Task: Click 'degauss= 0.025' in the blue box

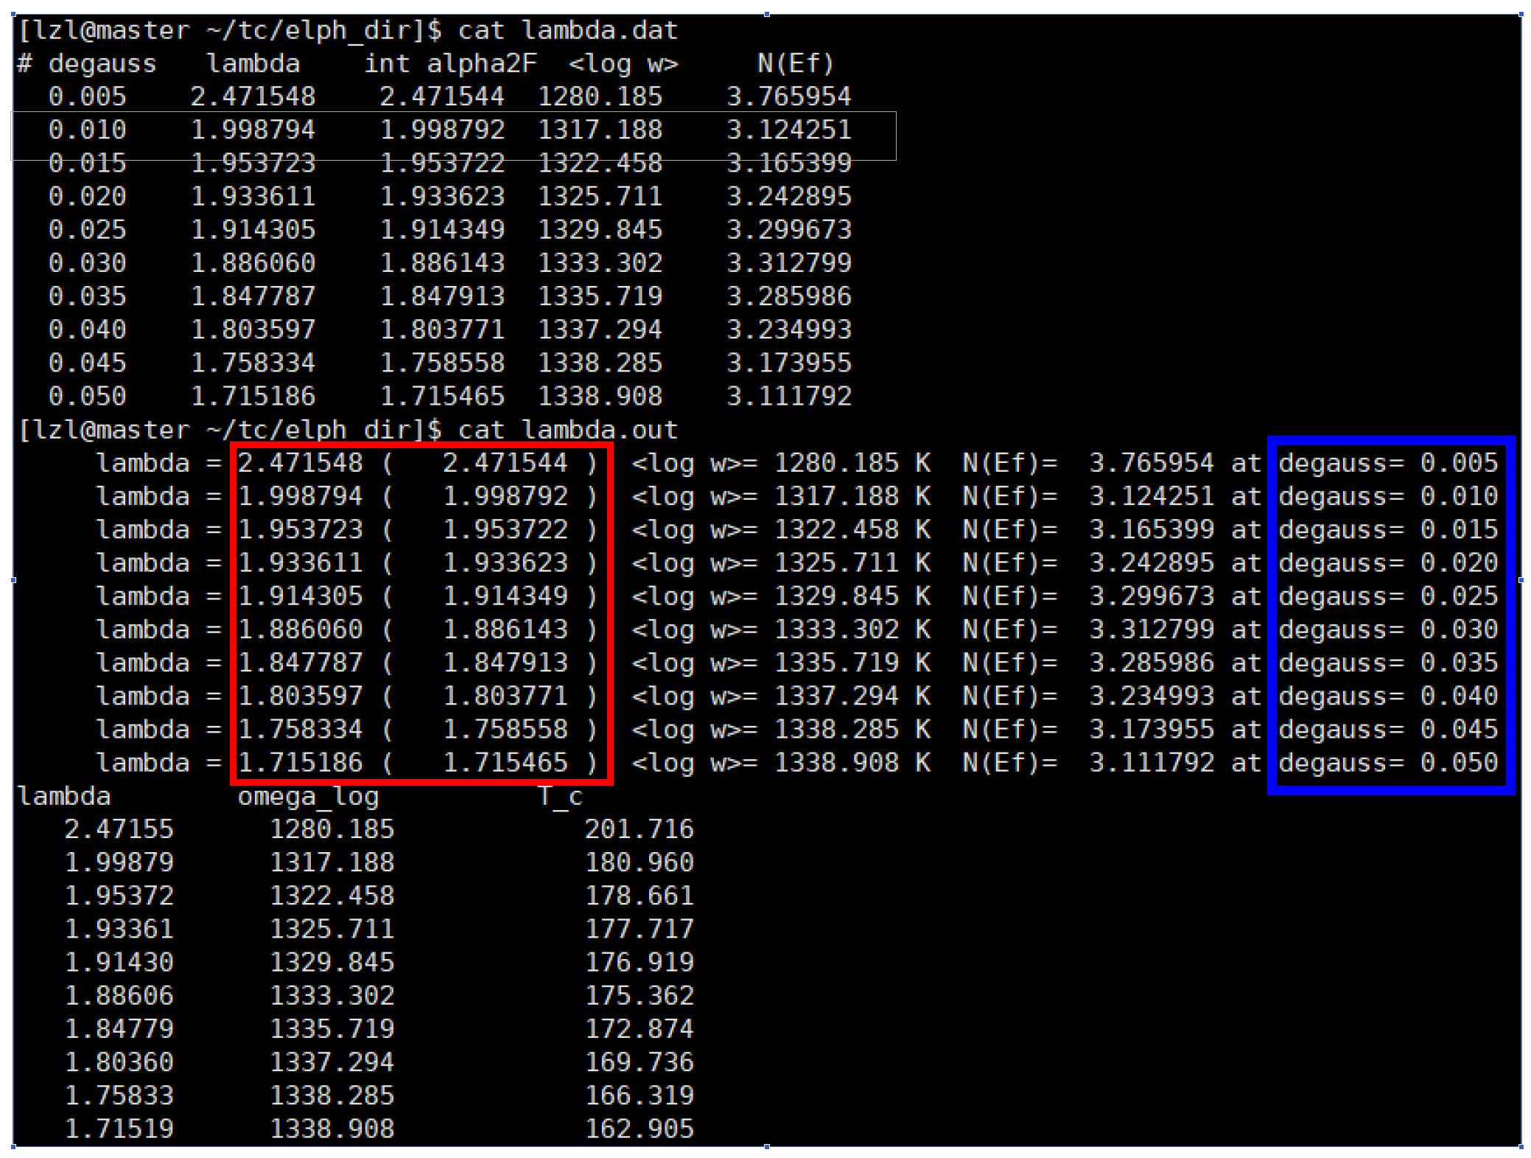Action: point(1388,596)
